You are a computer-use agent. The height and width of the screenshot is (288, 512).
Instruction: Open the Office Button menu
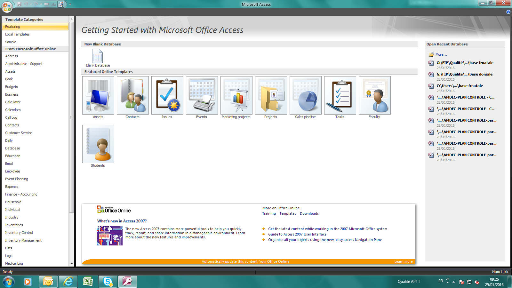tap(7, 6)
